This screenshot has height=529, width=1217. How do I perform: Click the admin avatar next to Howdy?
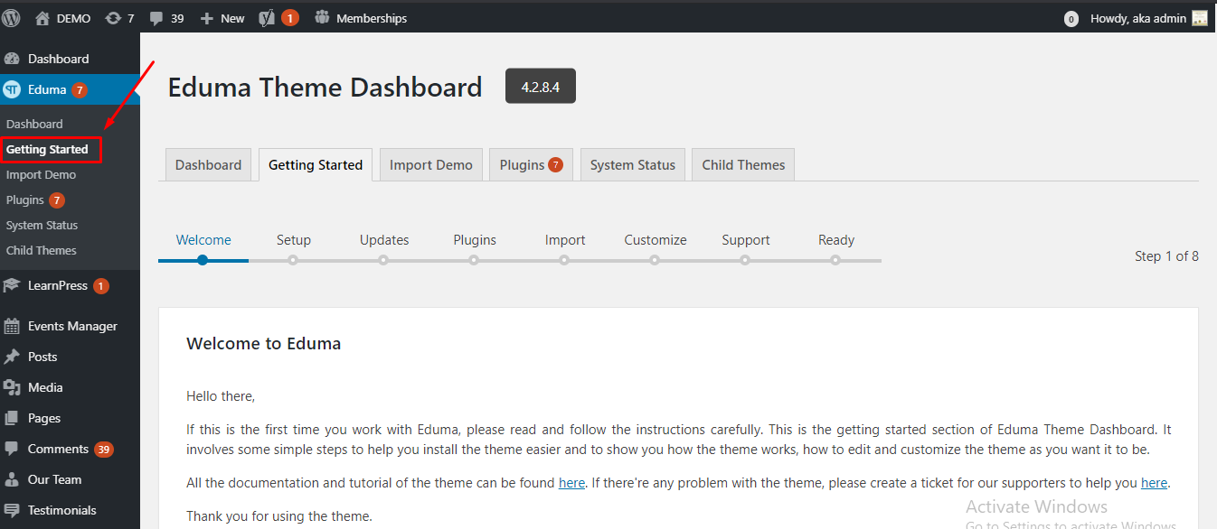[x=1200, y=18]
